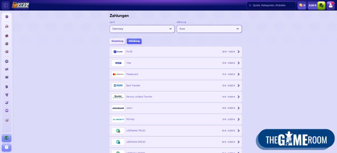Image resolution: width=337 pixels, height=153 pixels.
Task: Click the headset support sidebar icon
Action: pos(7,26)
